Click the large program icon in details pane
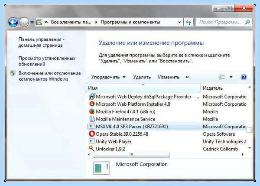 pyautogui.click(x=101, y=168)
